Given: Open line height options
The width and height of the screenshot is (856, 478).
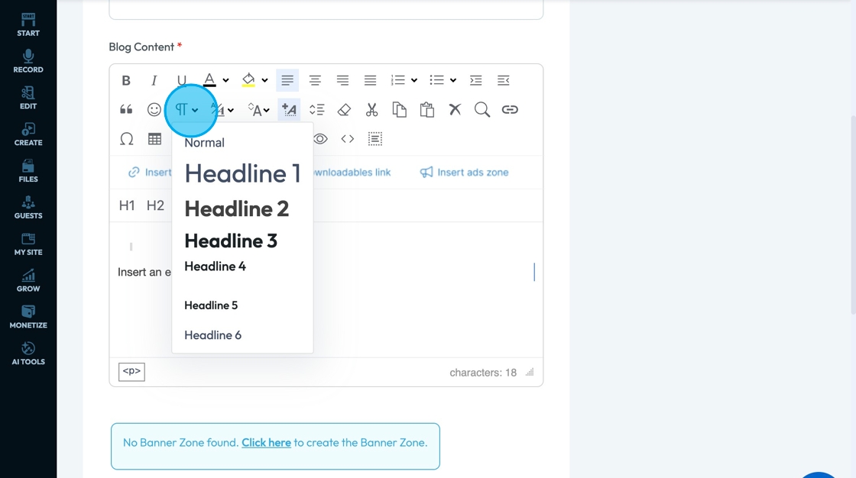Looking at the screenshot, I should pyautogui.click(x=316, y=110).
